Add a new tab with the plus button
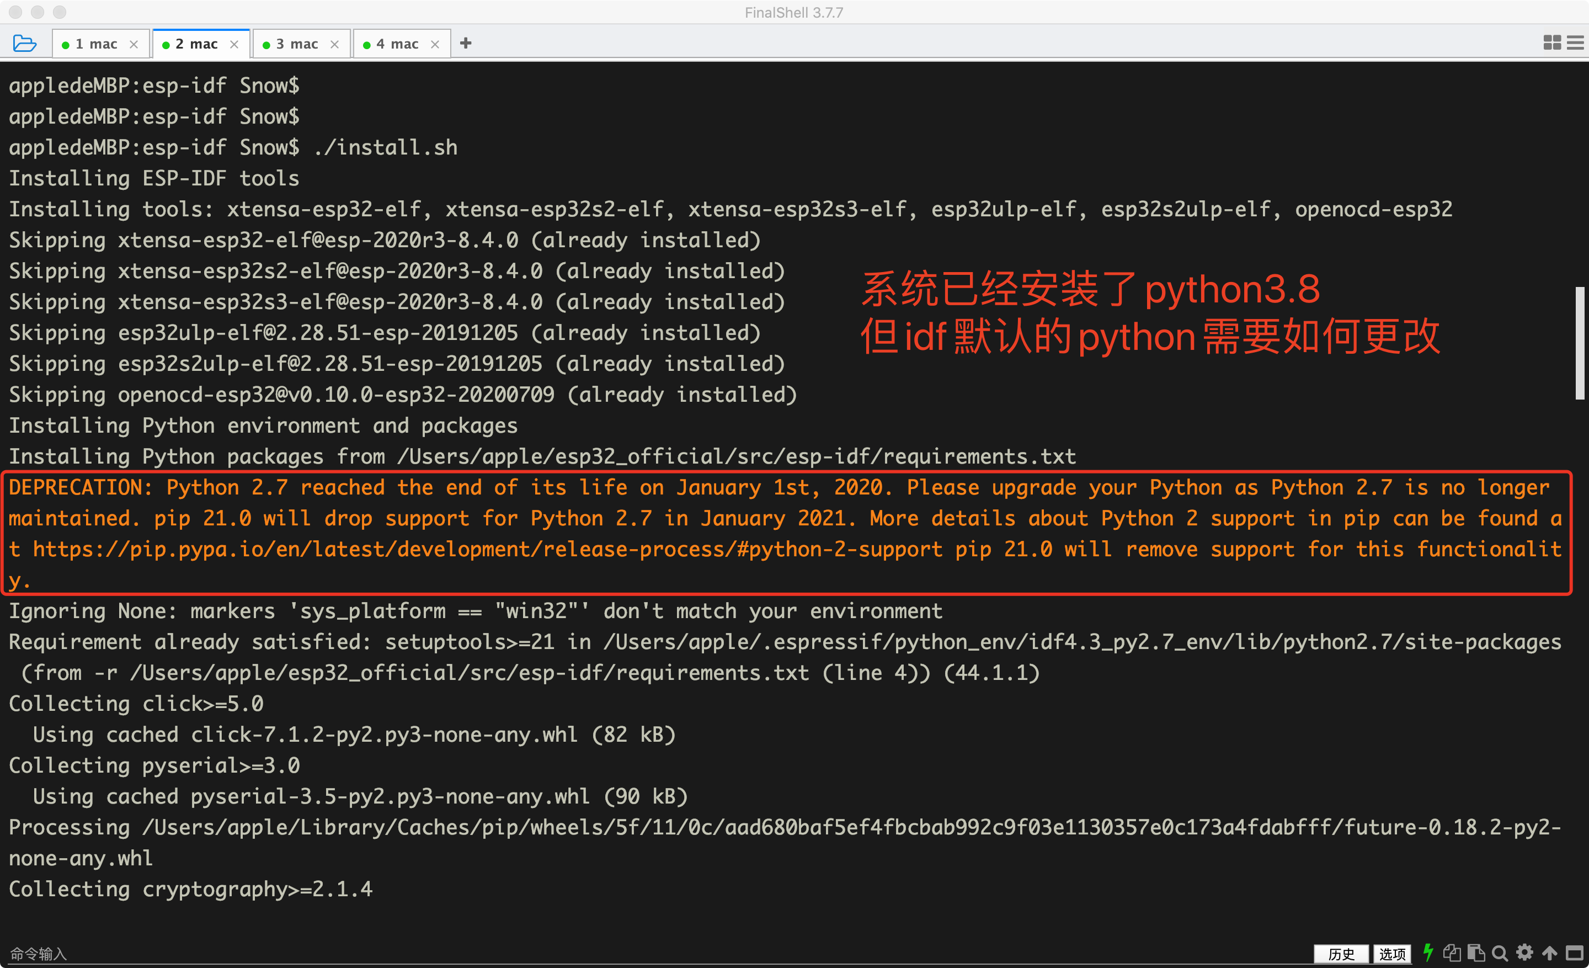 click(x=466, y=43)
